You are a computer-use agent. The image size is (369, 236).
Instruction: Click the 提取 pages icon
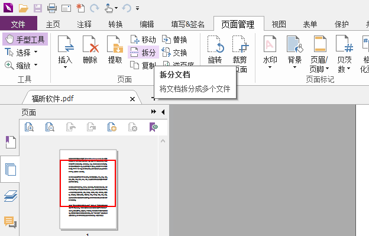(115, 44)
